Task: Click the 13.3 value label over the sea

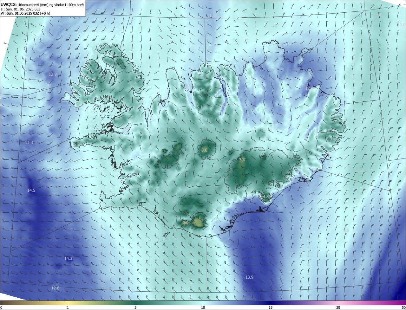Action: pyautogui.click(x=29, y=143)
